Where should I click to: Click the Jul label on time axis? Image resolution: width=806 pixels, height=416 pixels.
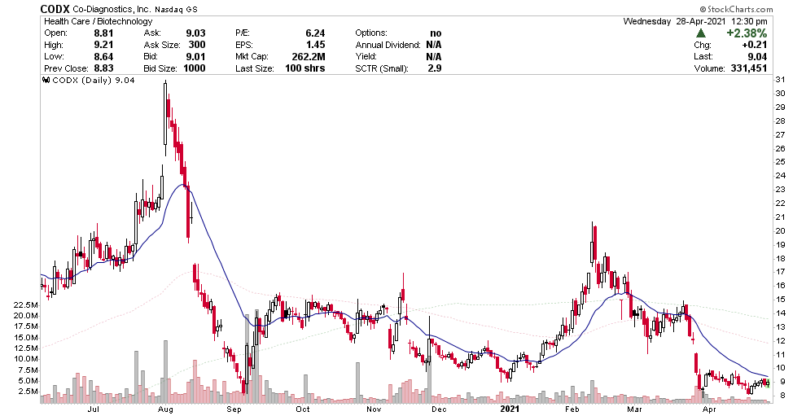click(93, 409)
